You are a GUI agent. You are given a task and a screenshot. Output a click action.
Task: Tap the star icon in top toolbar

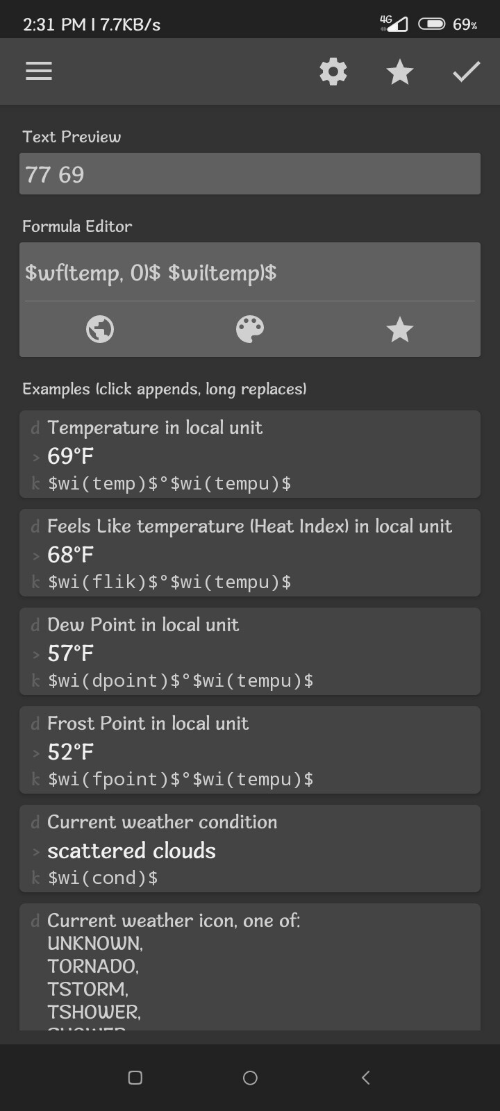[400, 72]
